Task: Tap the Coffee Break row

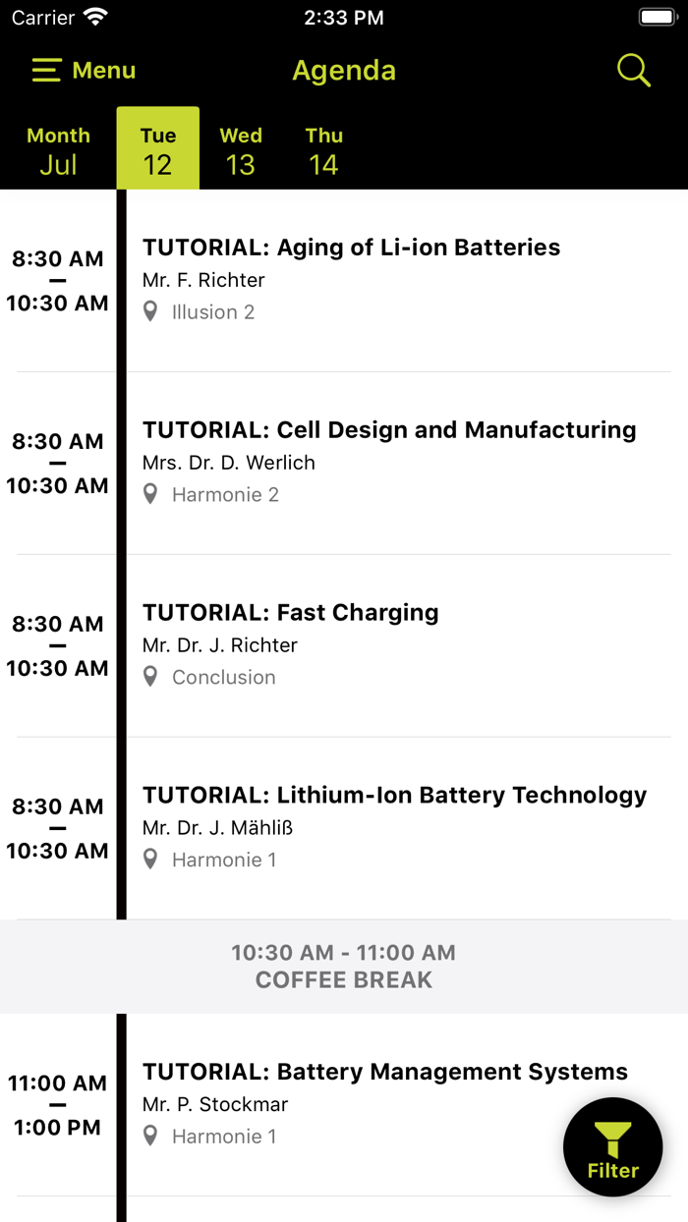Action: tap(343, 966)
